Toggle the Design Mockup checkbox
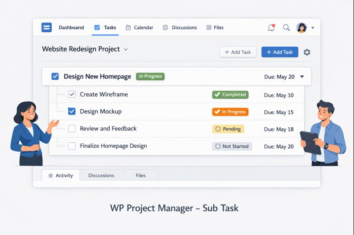 (x=72, y=111)
